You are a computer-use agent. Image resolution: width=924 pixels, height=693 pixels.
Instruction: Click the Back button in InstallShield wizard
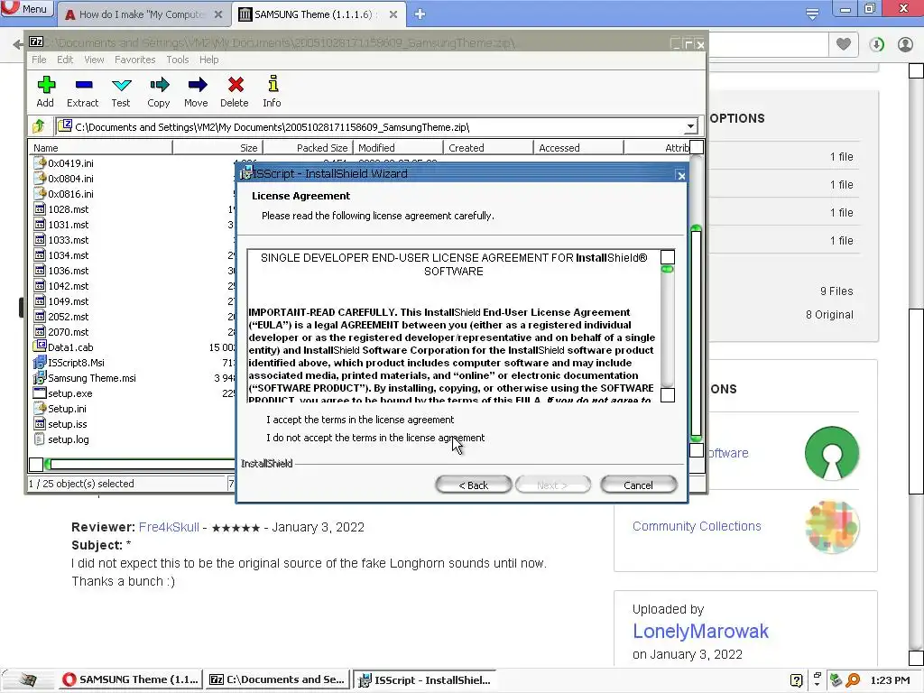pos(473,485)
